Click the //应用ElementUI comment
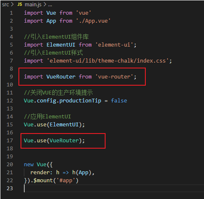 [x=47, y=117]
